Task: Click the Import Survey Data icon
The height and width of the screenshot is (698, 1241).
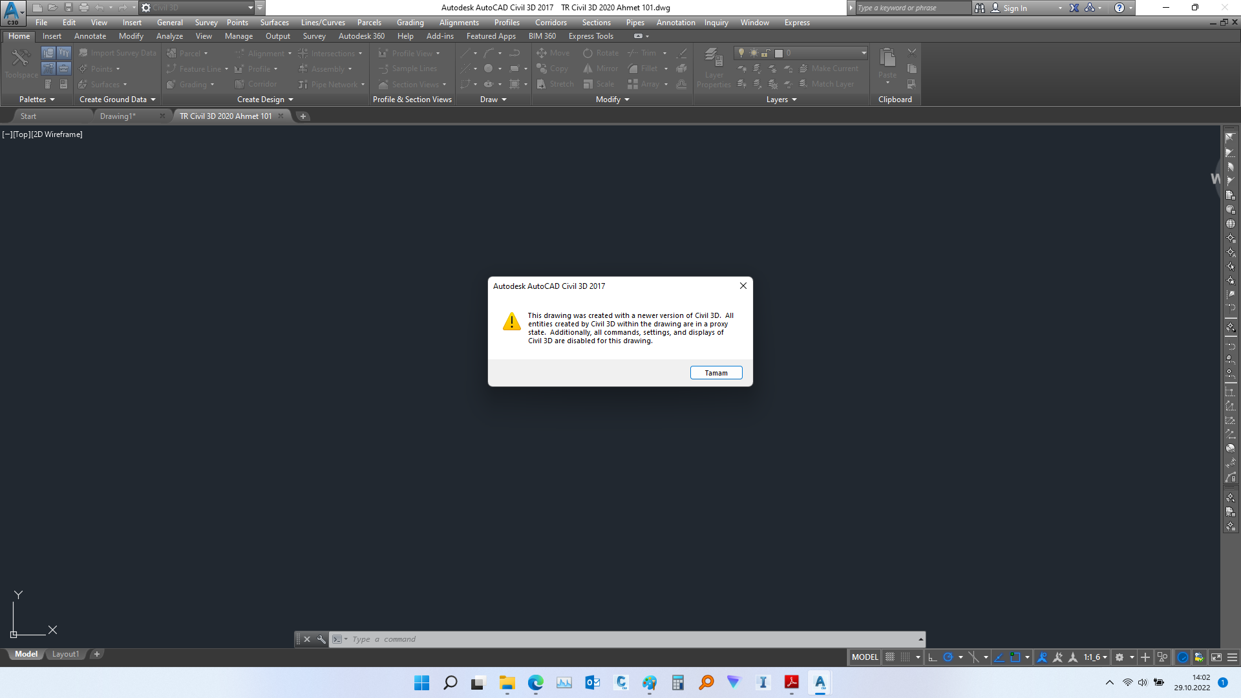Action: 83,53
